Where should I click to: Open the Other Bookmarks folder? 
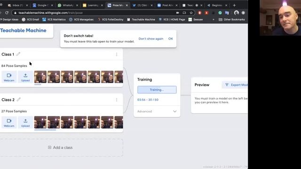232,20
